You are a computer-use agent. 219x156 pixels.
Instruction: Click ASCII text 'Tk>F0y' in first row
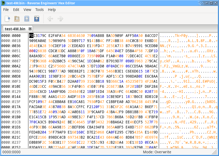(181, 36)
